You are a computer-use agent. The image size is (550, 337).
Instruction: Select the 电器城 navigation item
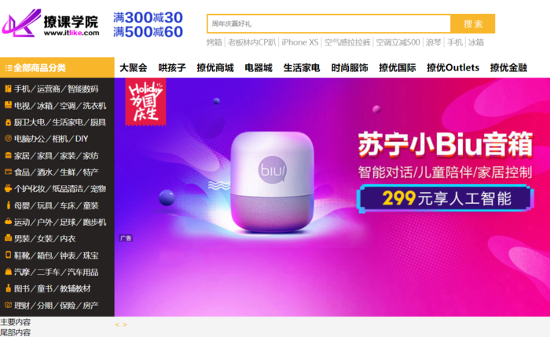[258, 67]
